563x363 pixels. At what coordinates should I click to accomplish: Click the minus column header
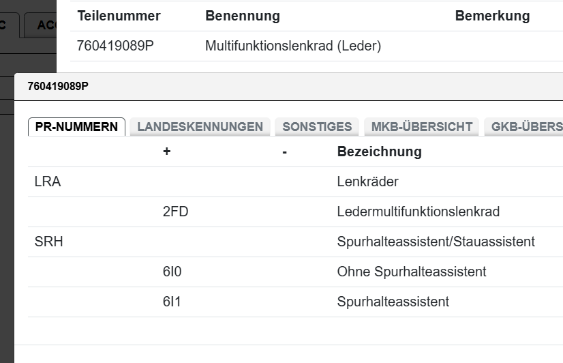point(284,151)
